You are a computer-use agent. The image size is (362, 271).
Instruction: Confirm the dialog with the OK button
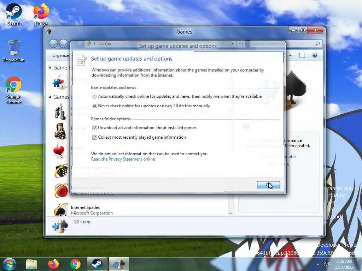click(x=268, y=185)
